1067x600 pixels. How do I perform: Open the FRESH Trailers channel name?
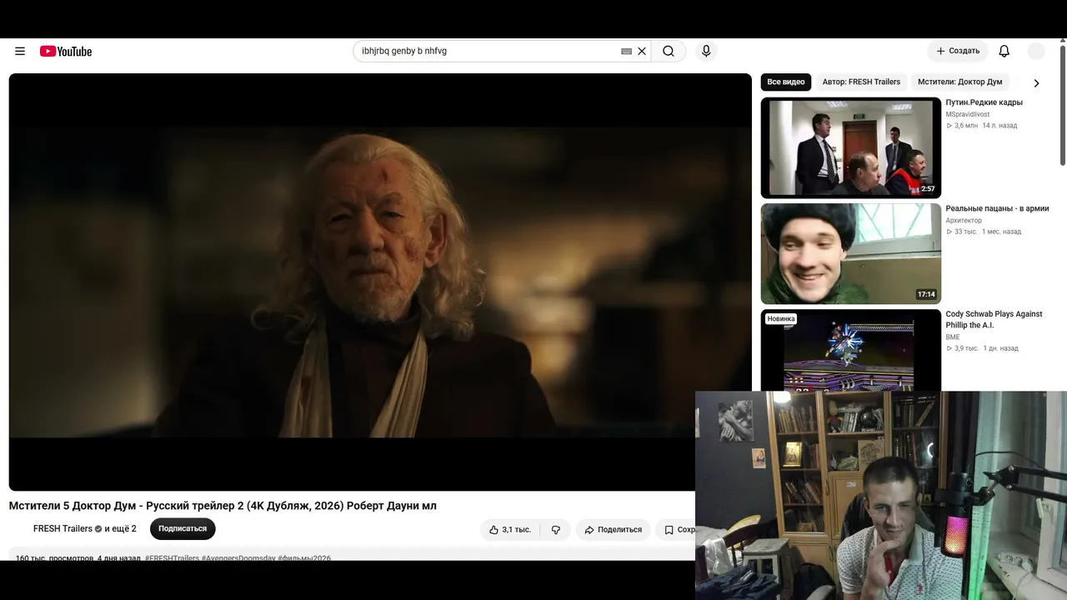(63, 528)
